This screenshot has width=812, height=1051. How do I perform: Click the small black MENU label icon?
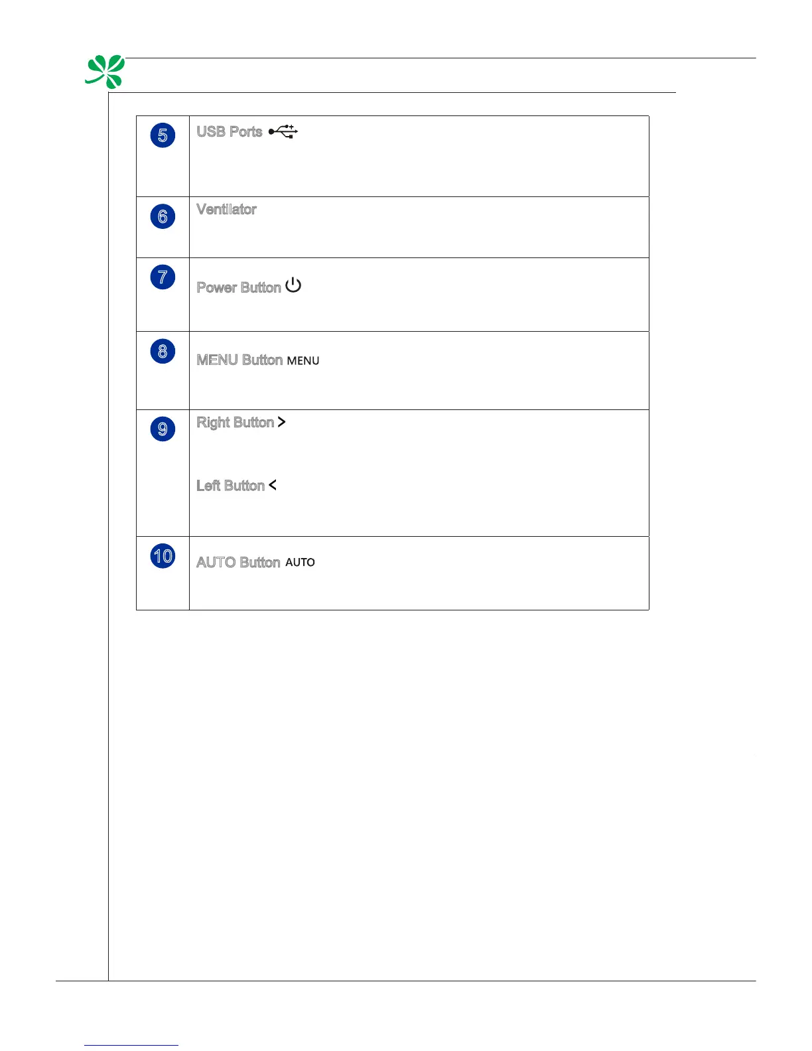303,361
